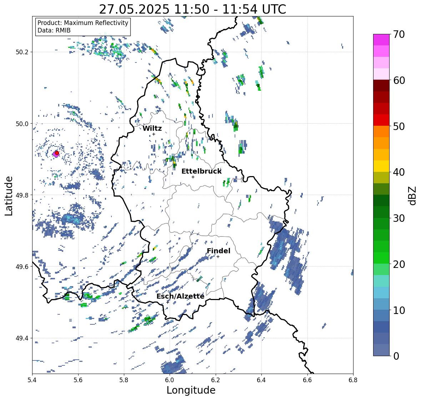This screenshot has width=421, height=399.
Task: Click the longitude tick label 6.4
Action: (261, 380)
